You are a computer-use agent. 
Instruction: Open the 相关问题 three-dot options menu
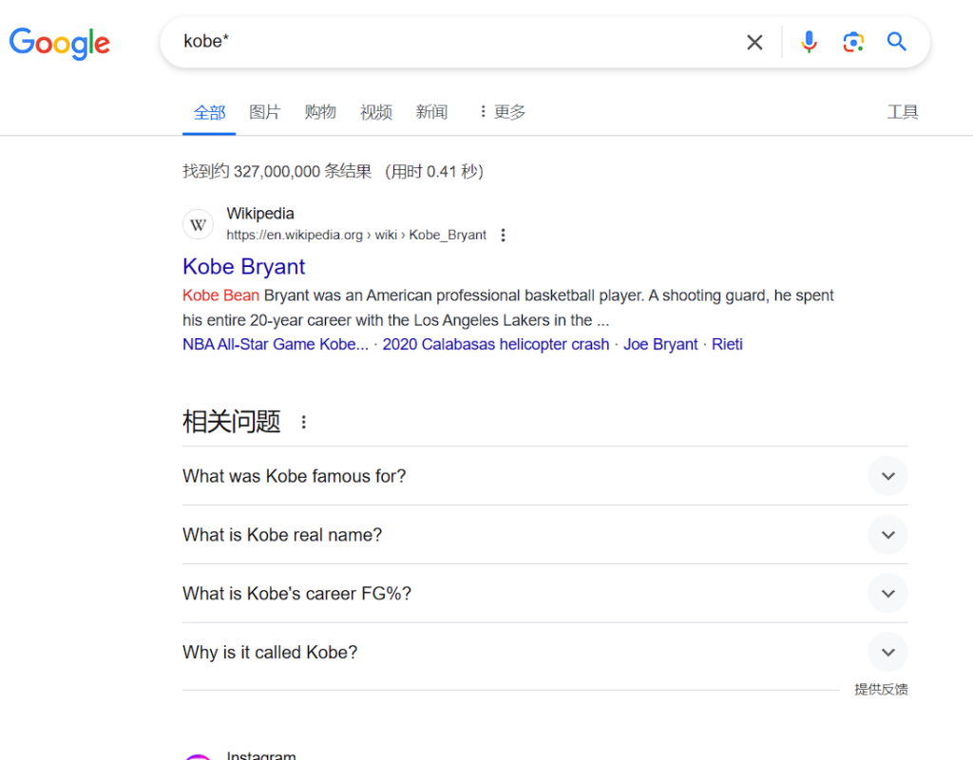[303, 423]
